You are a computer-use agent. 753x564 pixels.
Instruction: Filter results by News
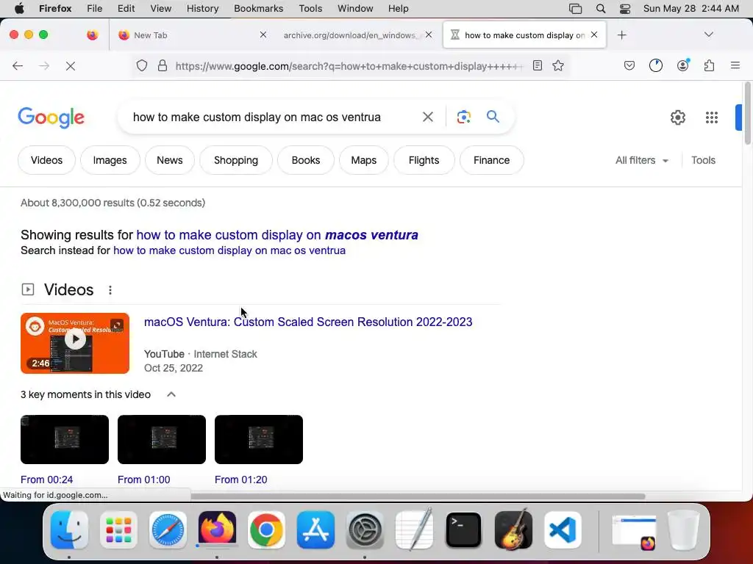click(170, 160)
